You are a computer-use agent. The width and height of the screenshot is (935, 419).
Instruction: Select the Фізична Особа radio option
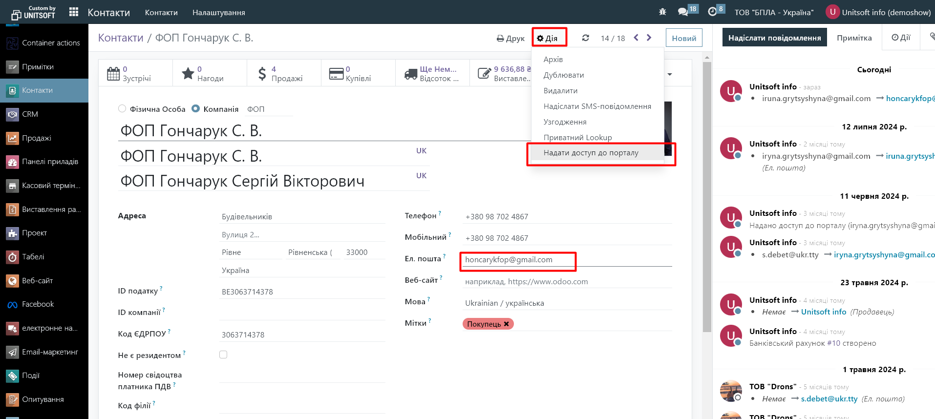tap(122, 109)
